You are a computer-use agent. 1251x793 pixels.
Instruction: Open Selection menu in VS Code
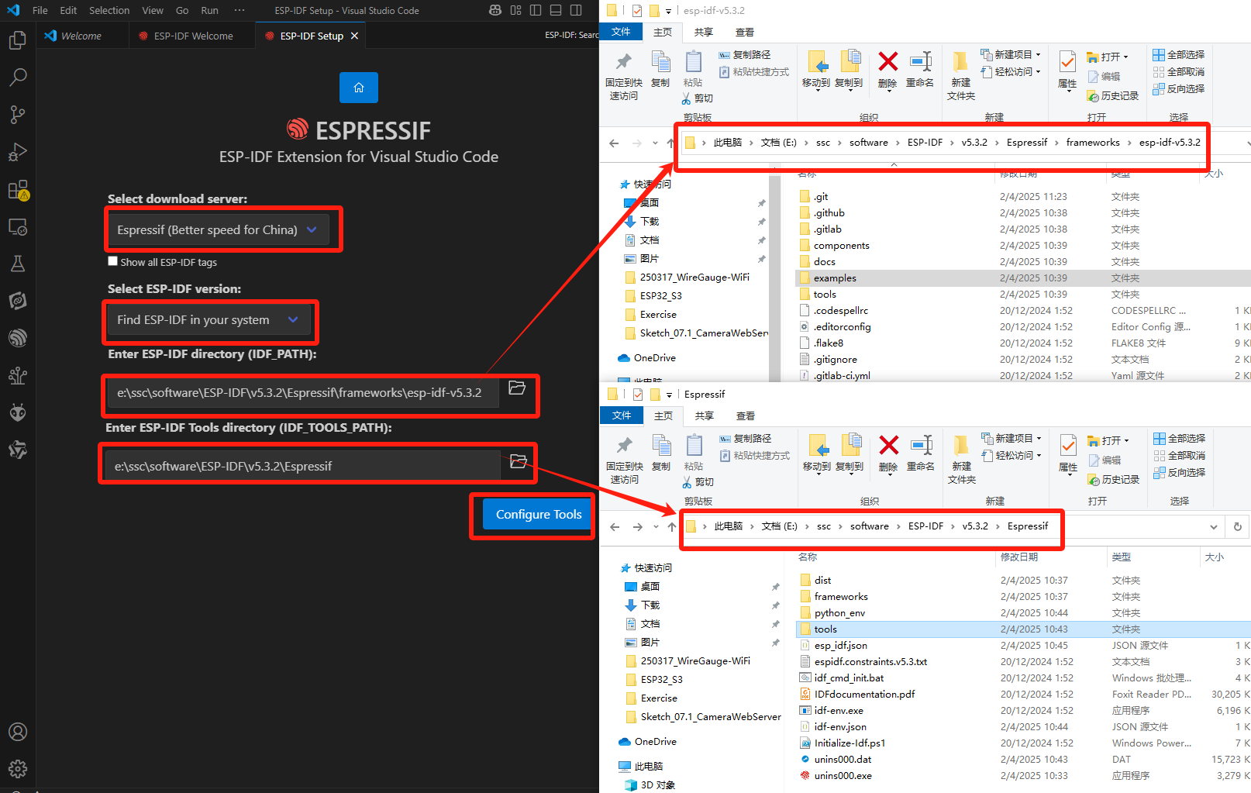[x=109, y=10]
